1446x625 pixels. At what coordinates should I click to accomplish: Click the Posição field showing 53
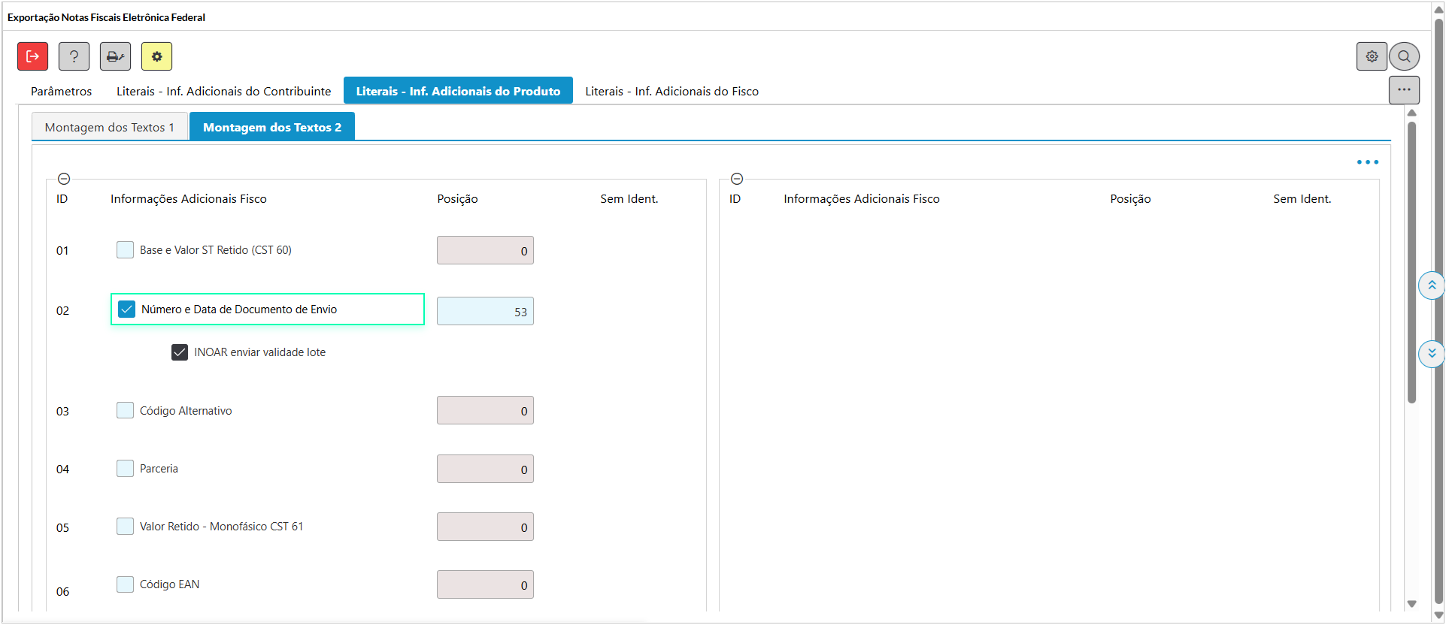click(485, 311)
